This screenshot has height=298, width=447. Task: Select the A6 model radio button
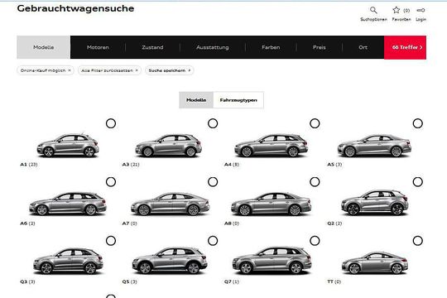pyautogui.click(x=111, y=182)
